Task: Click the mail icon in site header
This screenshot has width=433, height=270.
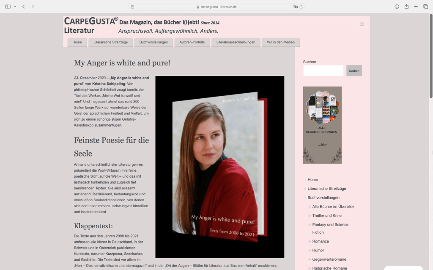Action: coord(362,24)
